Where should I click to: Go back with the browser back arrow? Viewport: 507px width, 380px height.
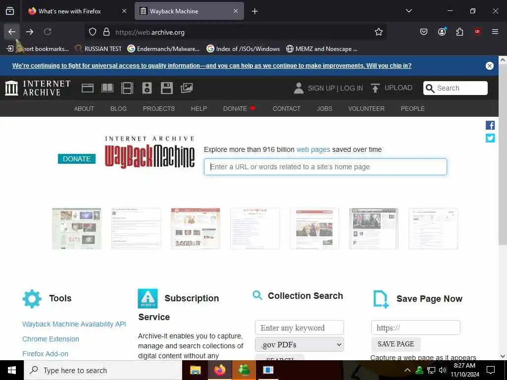12,32
